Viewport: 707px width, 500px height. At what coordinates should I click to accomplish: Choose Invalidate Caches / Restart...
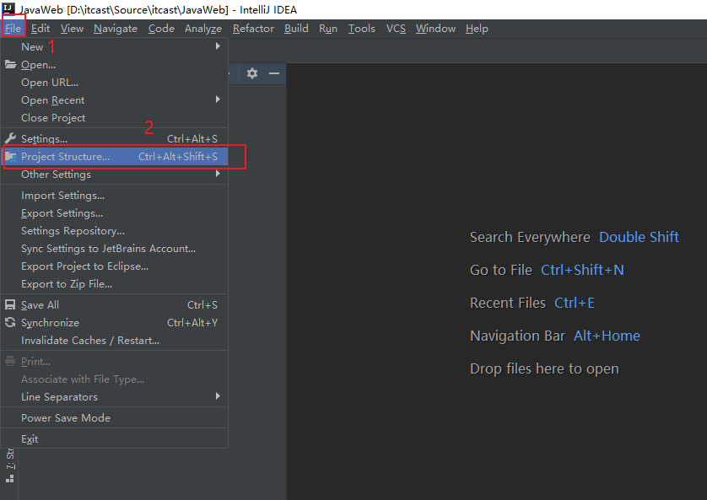pyautogui.click(x=115, y=340)
